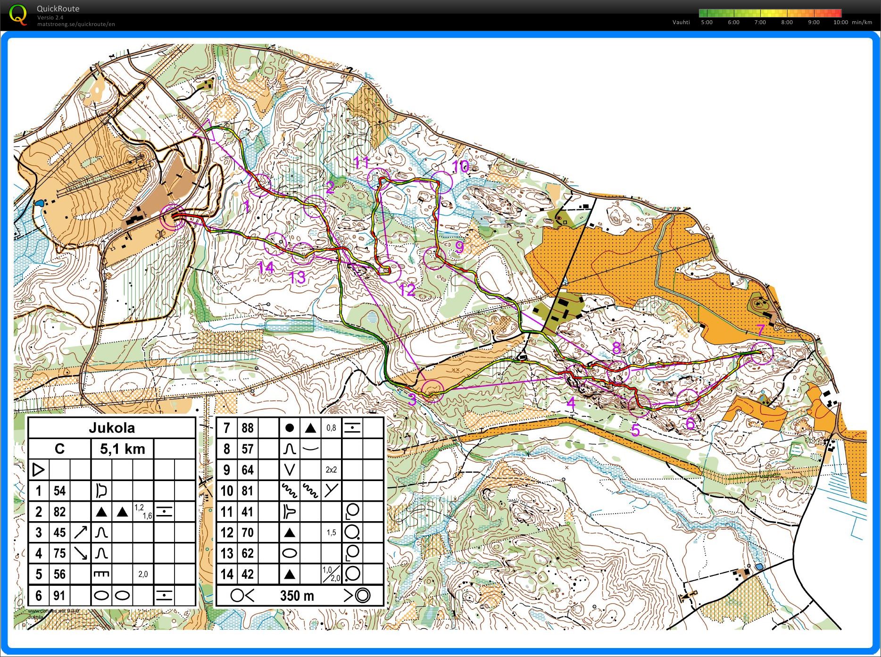Click control code '81' in row 10

tap(248, 491)
